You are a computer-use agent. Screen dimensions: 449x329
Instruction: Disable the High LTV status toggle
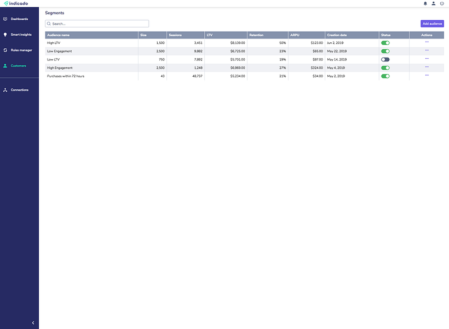pyautogui.click(x=385, y=43)
